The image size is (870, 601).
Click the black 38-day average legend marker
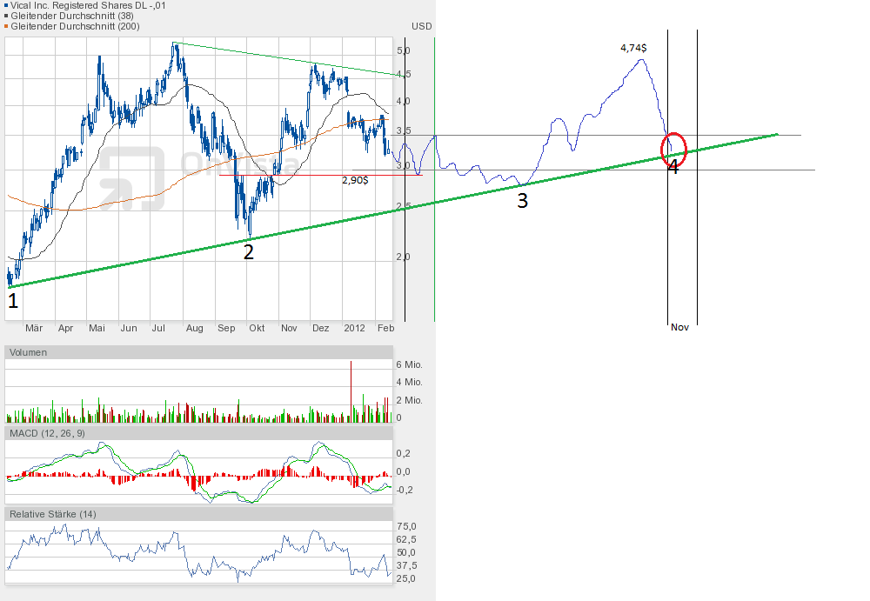tap(8, 16)
